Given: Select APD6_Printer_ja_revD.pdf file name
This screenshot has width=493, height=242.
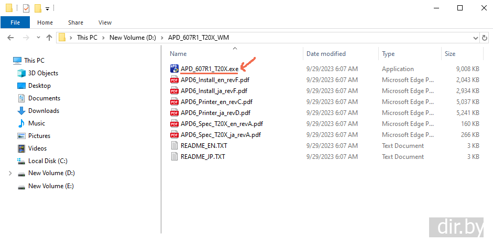Looking at the screenshot, I should pos(215,113).
